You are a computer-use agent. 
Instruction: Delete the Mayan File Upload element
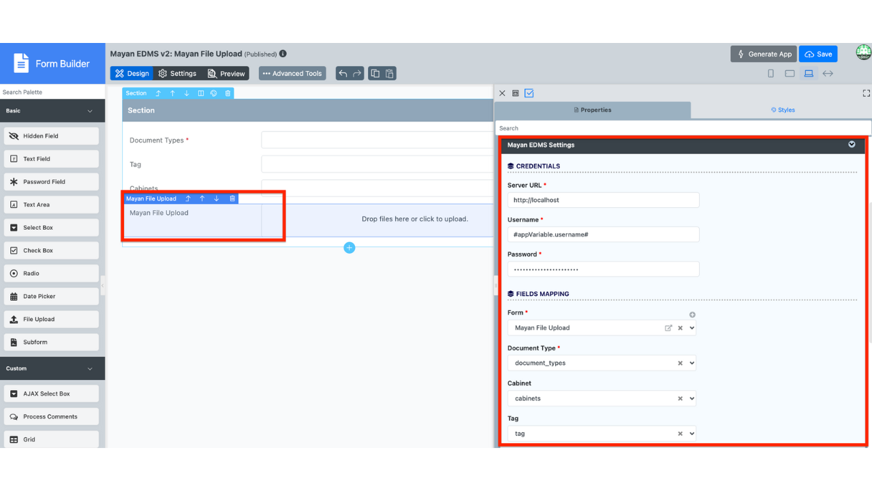tap(232, 198)
